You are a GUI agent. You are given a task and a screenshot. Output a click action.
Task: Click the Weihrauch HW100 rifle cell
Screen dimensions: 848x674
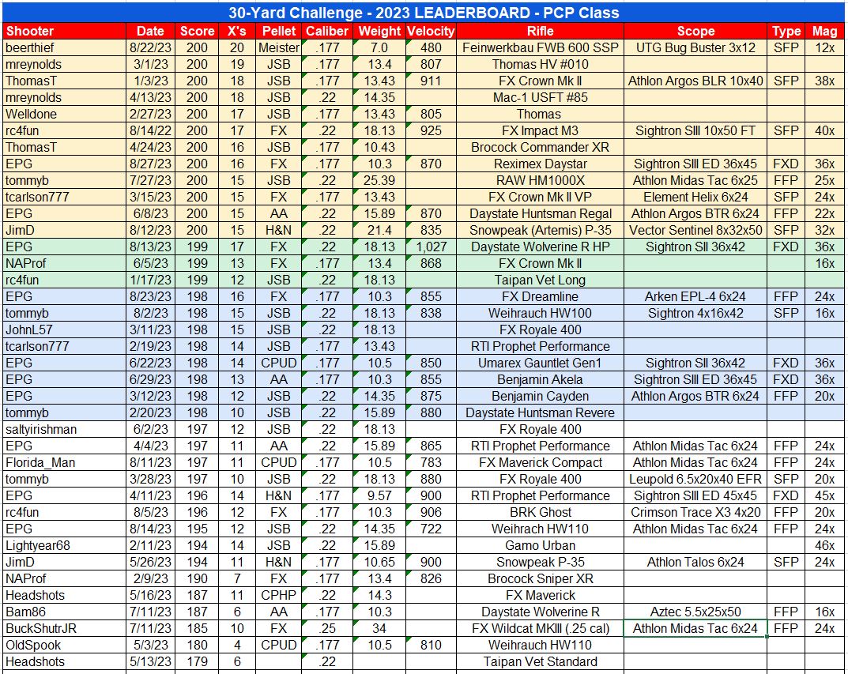pos(540,313)
